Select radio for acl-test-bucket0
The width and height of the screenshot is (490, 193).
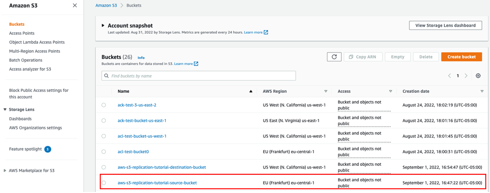[x=104, y=152]
